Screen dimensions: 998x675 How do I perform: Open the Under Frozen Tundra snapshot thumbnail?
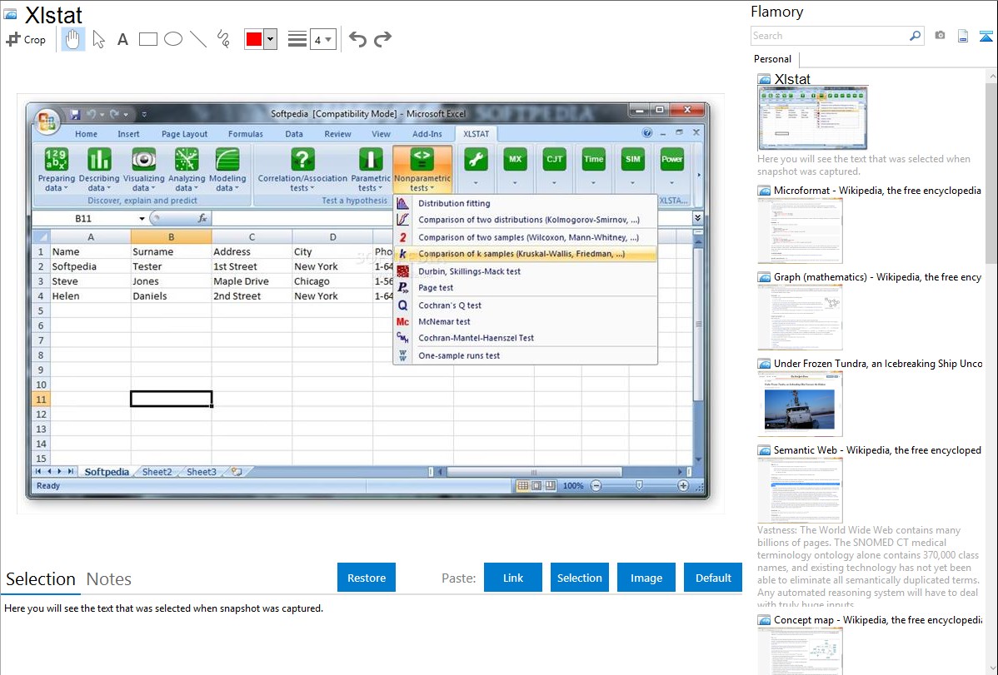800,404
